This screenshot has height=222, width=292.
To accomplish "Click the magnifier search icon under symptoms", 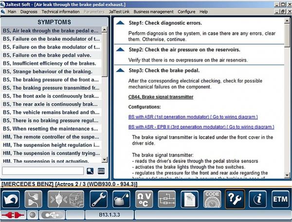I will (90, 171).
